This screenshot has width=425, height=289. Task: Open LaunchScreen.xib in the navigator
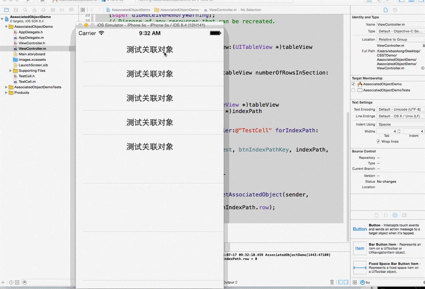33,65
